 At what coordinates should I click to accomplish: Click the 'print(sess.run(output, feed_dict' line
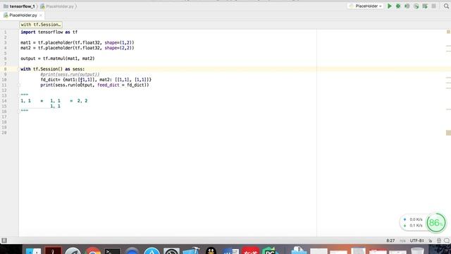point(94,85)
